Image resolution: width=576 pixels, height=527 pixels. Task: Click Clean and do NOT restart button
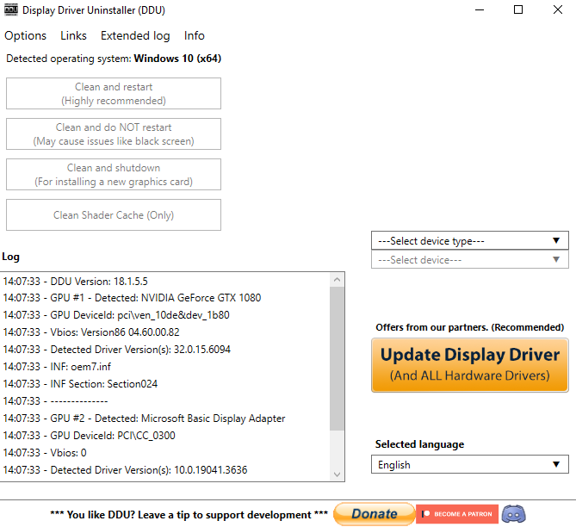[x=114, y=133]
